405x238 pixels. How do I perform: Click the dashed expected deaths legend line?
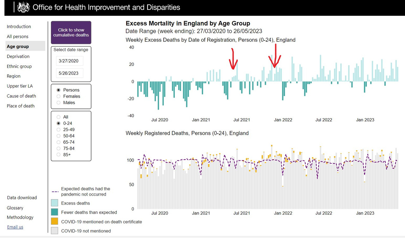click(x=55, y=192)
